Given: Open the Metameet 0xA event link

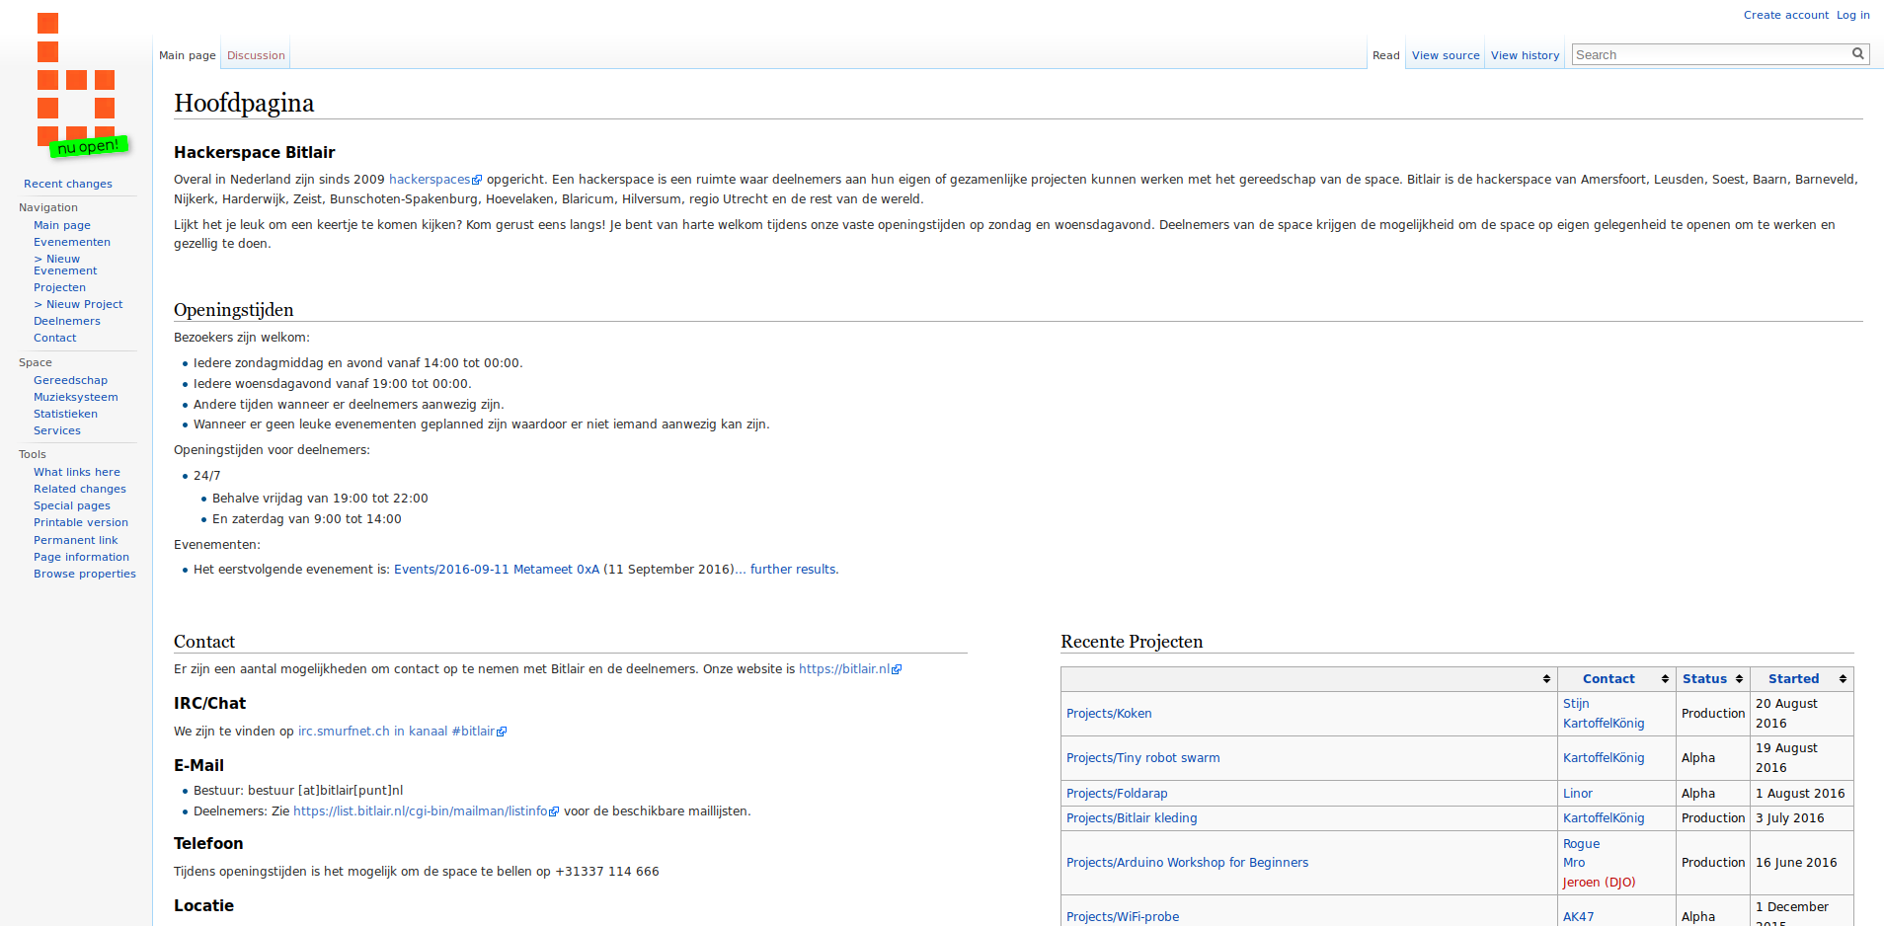Looking at the screenshot, I should click(x=496, y=570).
